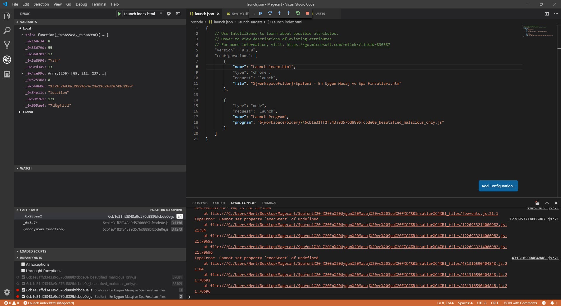Viewport: 561px width, 306px height.
Task: Open the Extensions view
Action: click(7, 74)
